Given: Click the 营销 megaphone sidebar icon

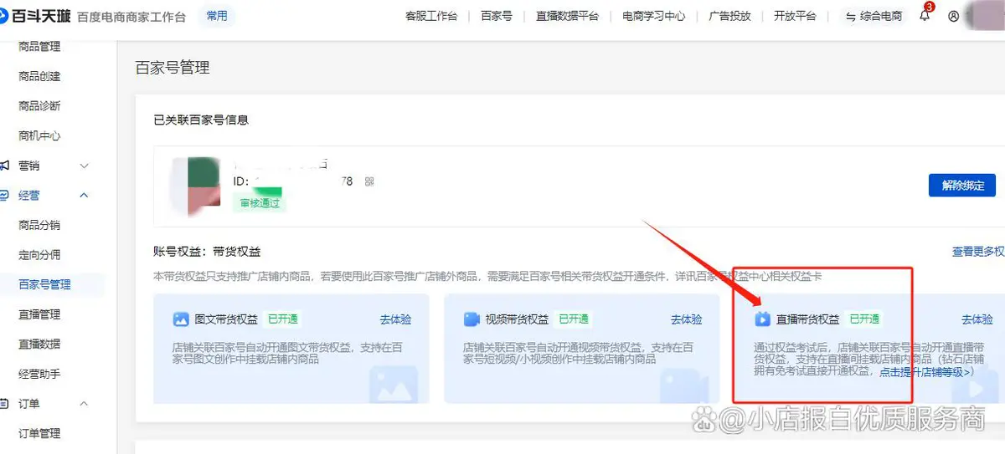Looking at the screenshot, I should [5, 166].
